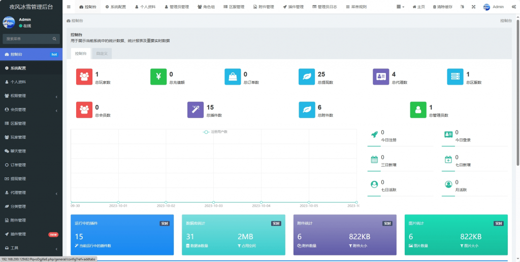Click the green user 总管理员数 icon
520x262 pixels.
418,110
